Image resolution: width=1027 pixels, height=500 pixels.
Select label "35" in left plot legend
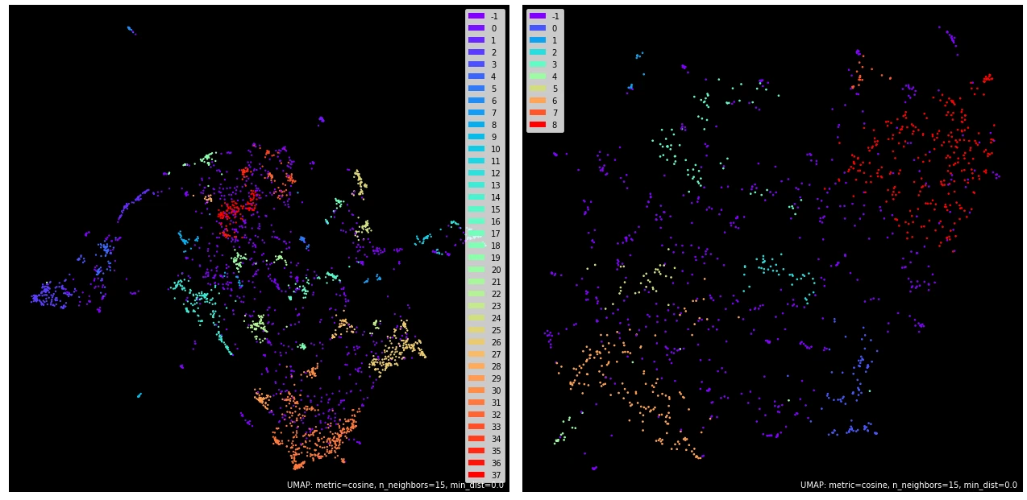pyautogui.click(x=496, y=451)
